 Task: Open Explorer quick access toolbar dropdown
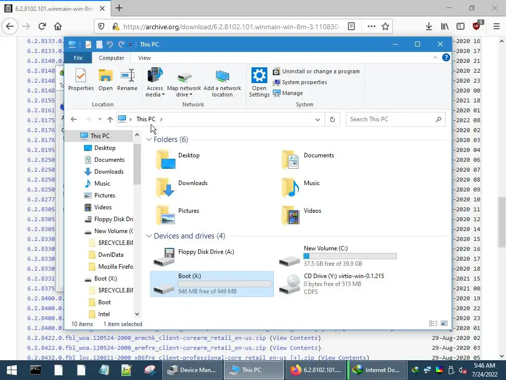click(130, 45)
